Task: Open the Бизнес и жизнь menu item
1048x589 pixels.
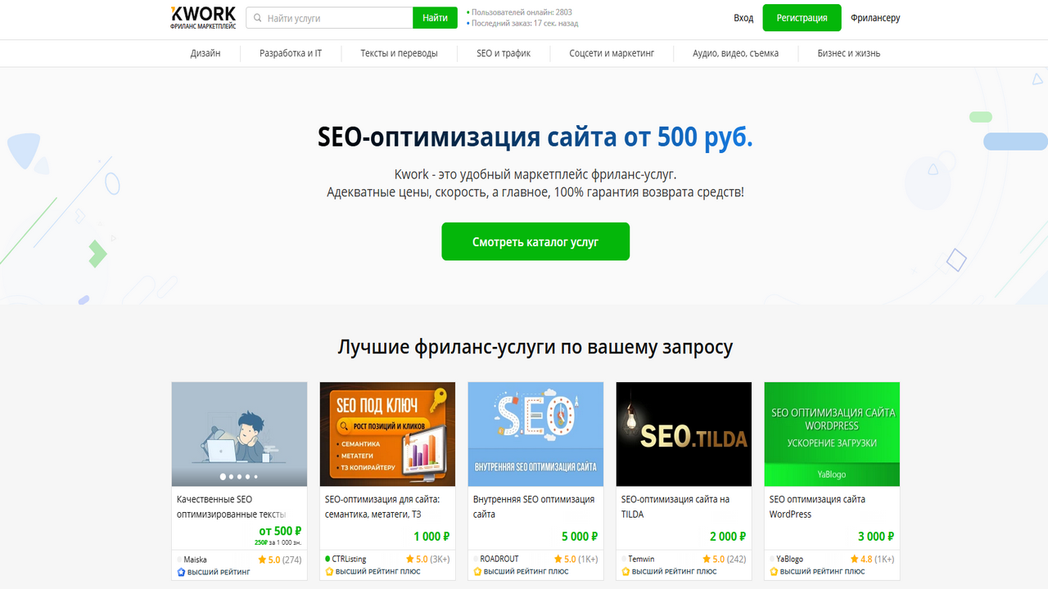Action: 849,53
